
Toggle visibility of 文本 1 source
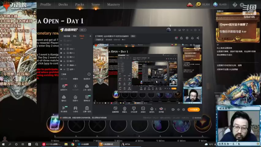[61, 49]
